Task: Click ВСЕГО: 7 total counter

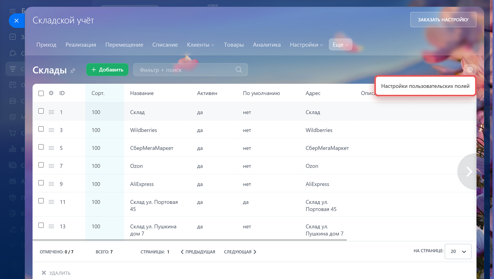Action: (104, 252)
